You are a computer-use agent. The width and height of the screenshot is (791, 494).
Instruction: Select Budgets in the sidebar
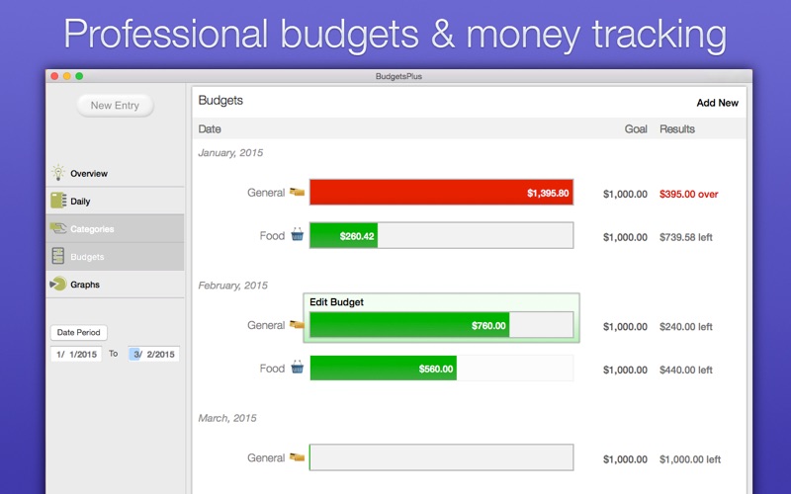115,257
